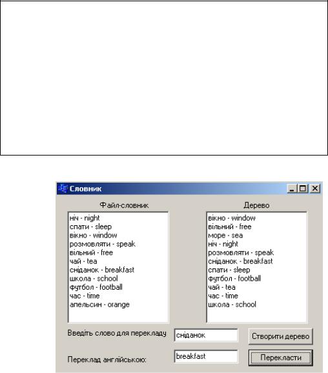Select 'час - time' in the Дерево list
Screen dimensions: 328x373
point(223,296)
